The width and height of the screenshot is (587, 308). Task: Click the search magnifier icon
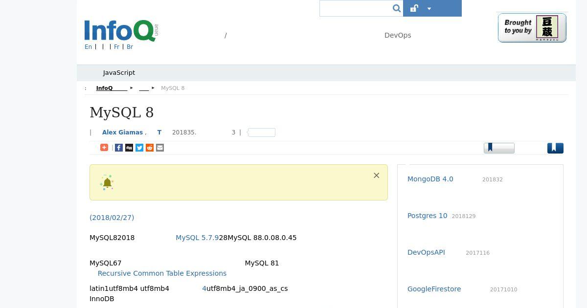pos(397,8)
